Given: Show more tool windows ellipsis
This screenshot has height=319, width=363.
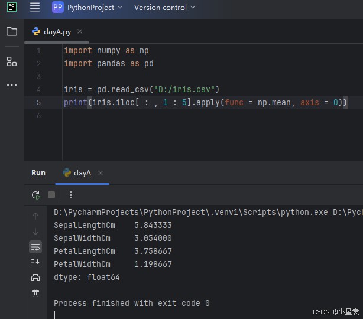Looking at the screenshot, I should pos(12,85).
